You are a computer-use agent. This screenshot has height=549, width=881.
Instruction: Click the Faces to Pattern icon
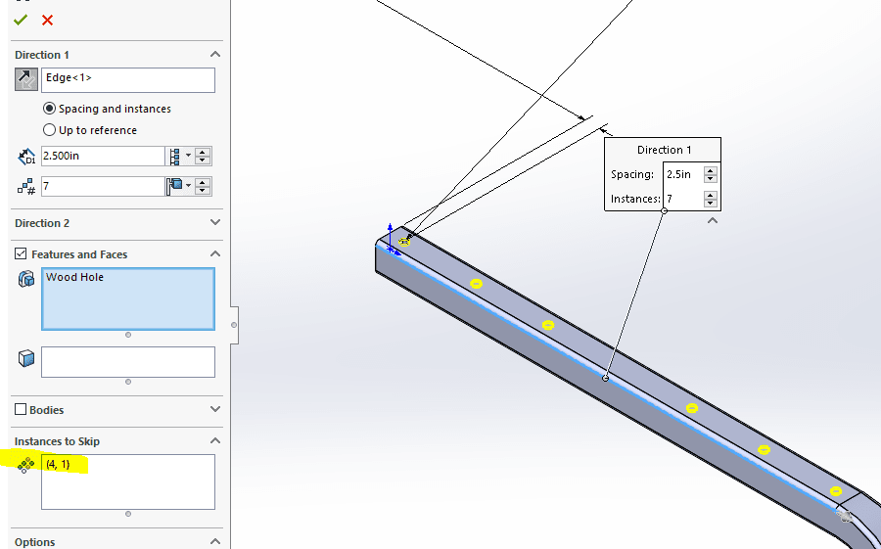[26, 358]
